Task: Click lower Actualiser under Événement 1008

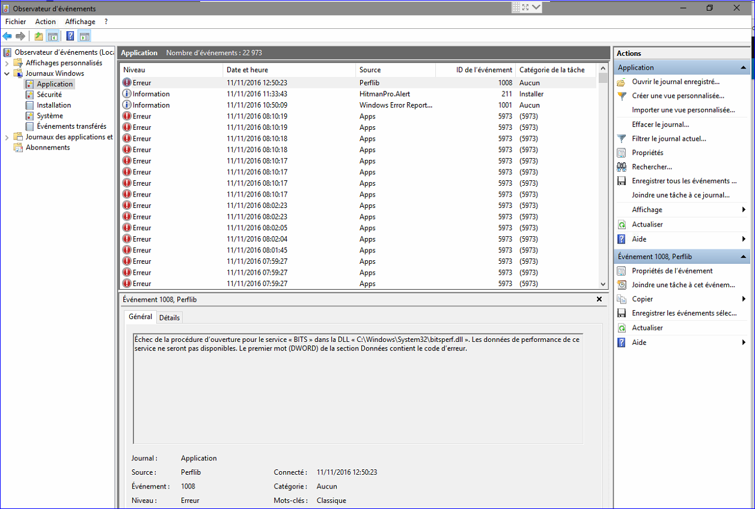Action: click(647, 328)
